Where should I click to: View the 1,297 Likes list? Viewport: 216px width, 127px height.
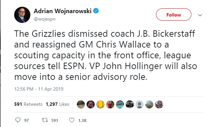57,104
